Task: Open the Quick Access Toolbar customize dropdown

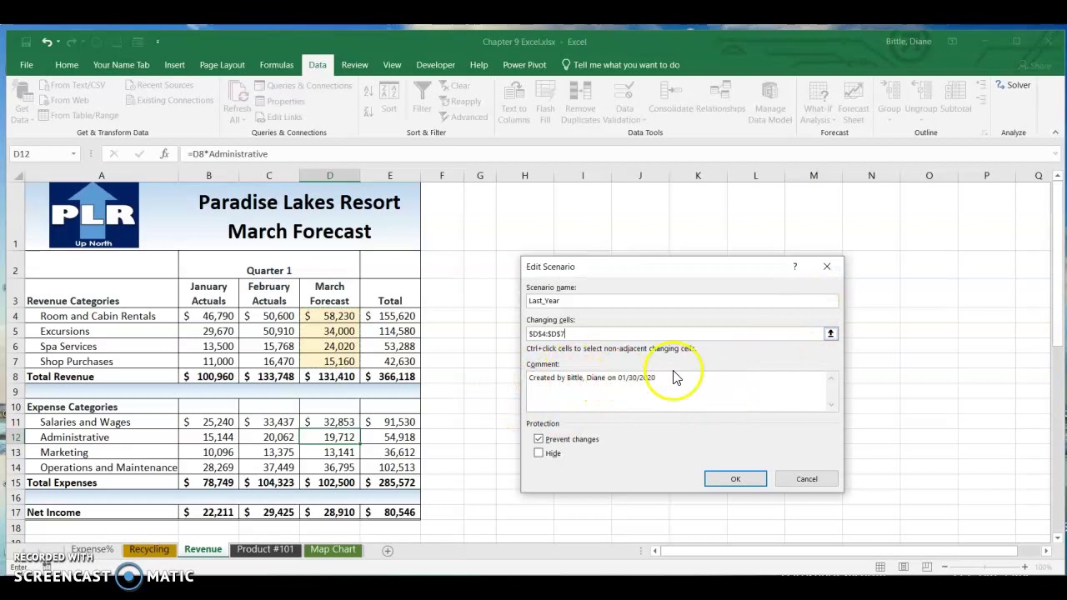Action: pyautogui.click(x=158, y=42)
